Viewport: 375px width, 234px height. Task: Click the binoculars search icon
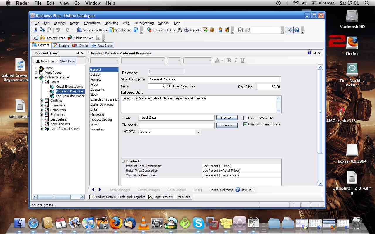[179, 30]
